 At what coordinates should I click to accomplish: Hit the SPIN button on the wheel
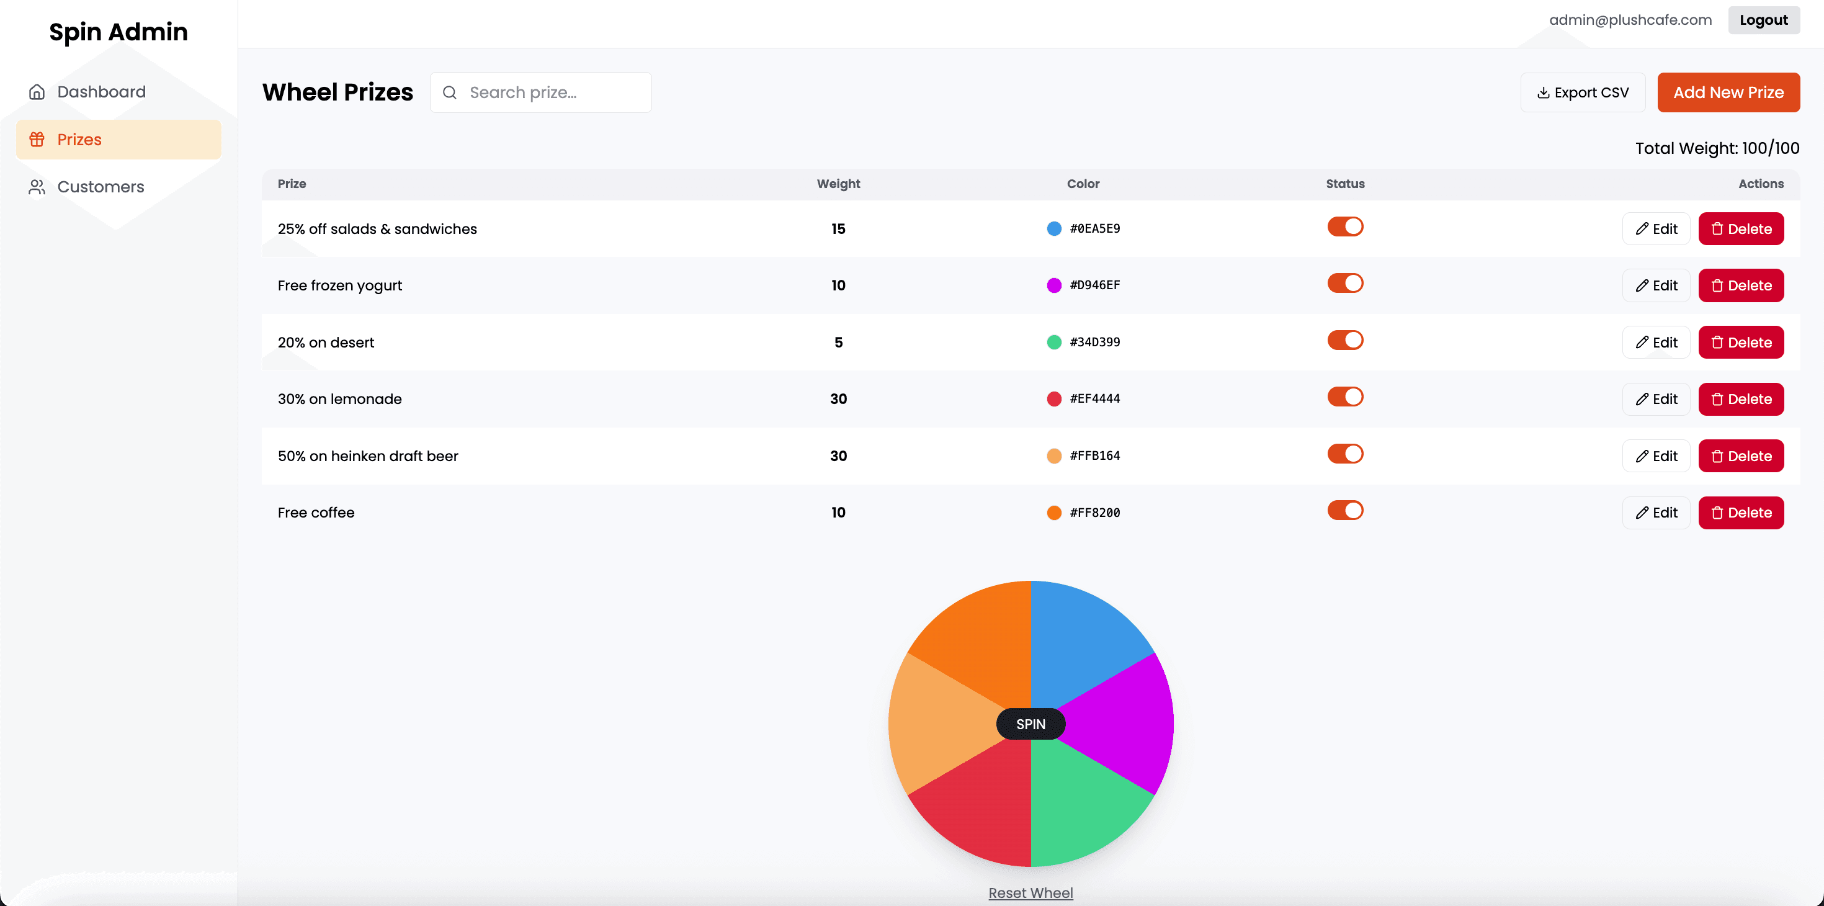[1030, 724]
